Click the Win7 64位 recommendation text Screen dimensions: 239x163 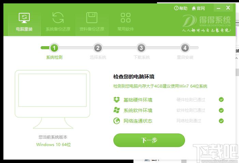tap(160, 86)
